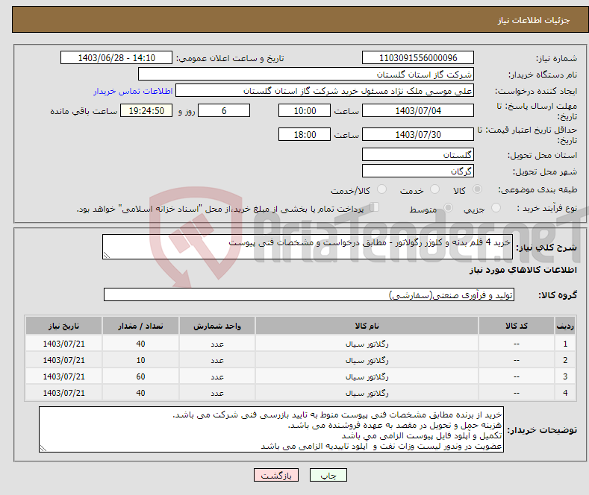Click the response deadline time 10:00
589x495 pixels.
[x=305, y=110]
